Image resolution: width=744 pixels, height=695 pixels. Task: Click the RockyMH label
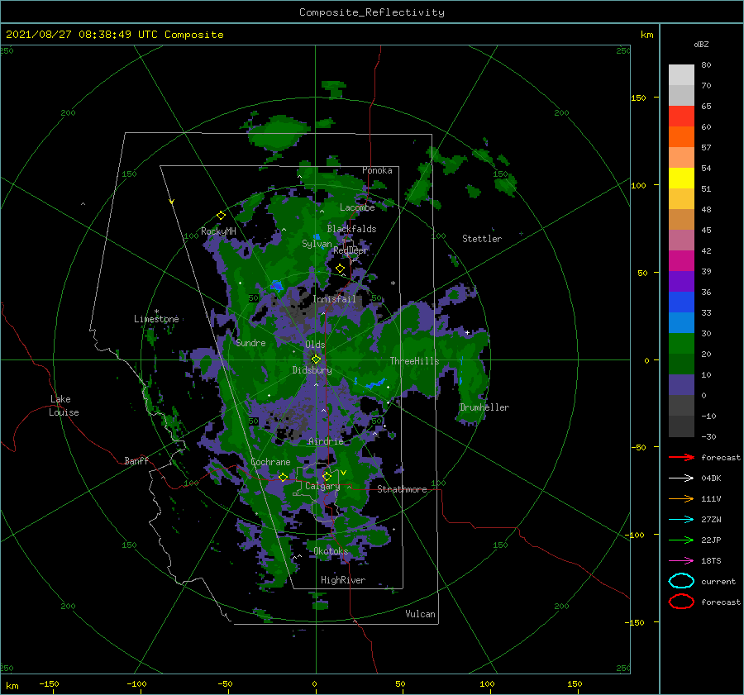click(x=218, y=231)
